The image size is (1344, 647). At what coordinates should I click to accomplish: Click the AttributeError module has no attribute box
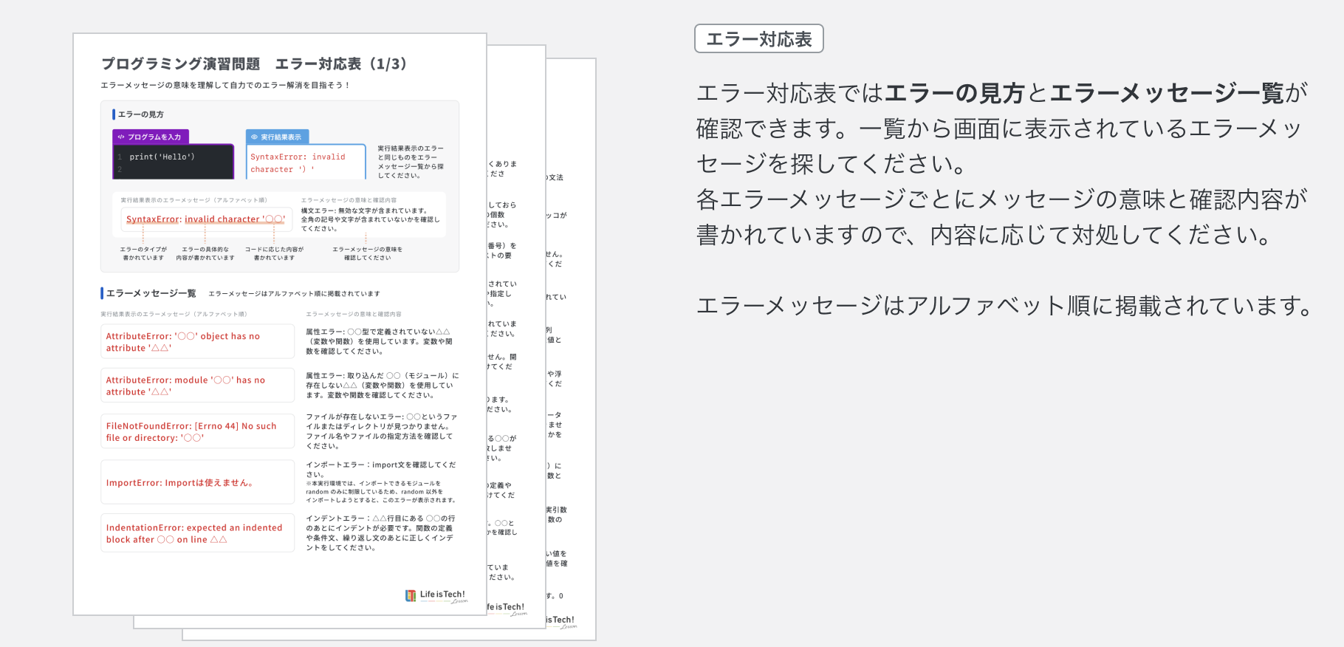[198, 386]
